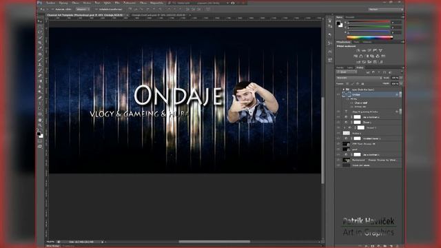The width and height of the screenshot is (441, 248).
Task: Click the lock all icon in Layers panel
Action: tap(363, 84)
